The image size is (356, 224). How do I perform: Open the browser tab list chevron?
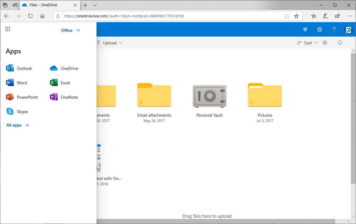point(95,5)
